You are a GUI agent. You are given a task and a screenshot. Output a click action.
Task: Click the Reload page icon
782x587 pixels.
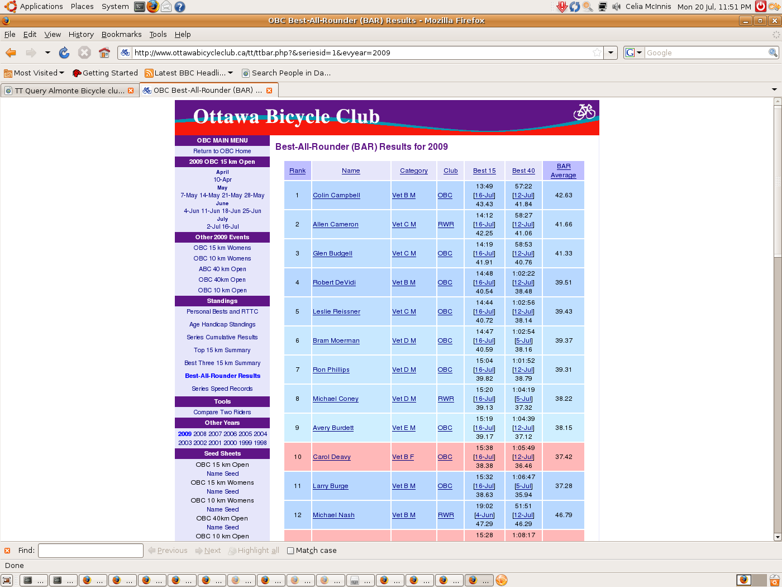click(x=64, y=53)
